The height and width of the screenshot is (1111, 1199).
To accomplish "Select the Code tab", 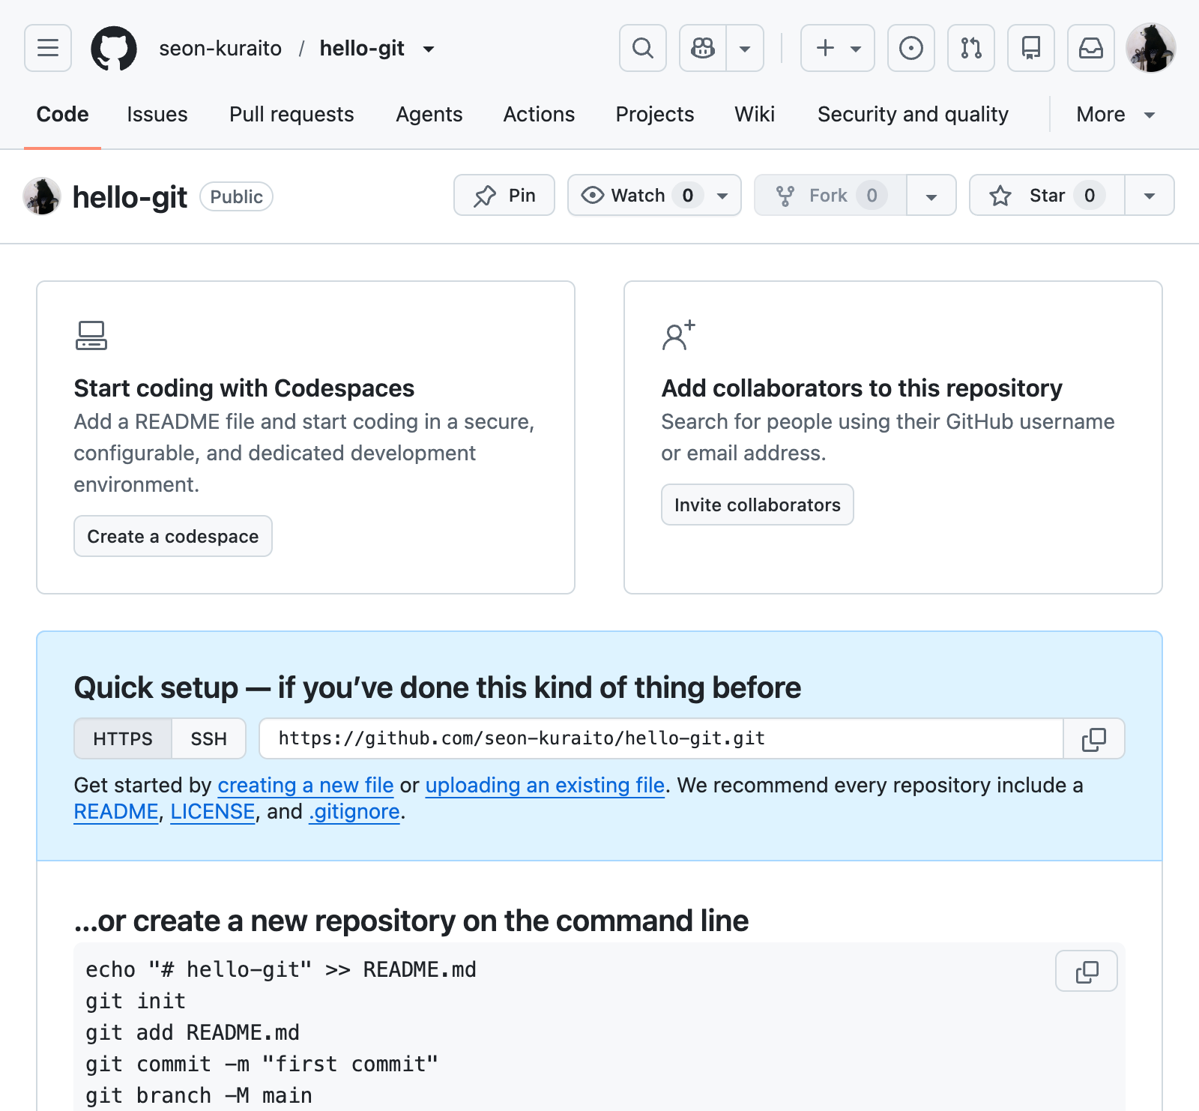I will (62, 114).
